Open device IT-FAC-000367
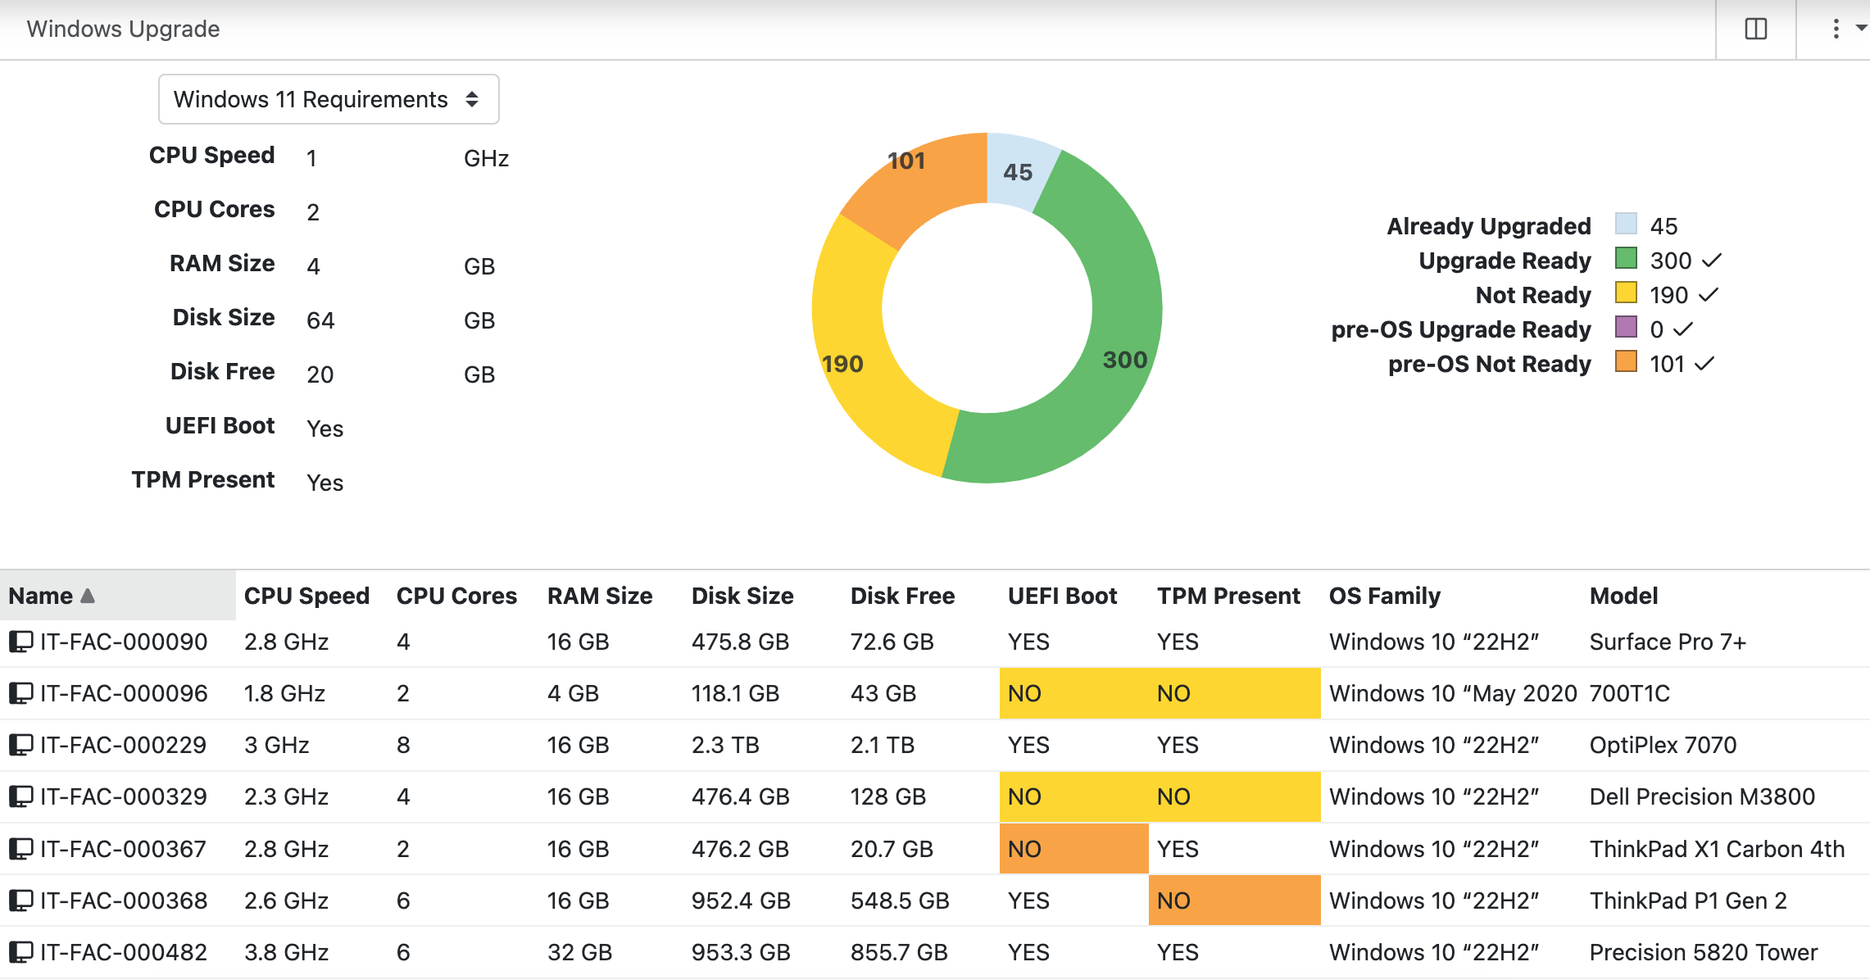1870x980 pixels. click(124, 849)
